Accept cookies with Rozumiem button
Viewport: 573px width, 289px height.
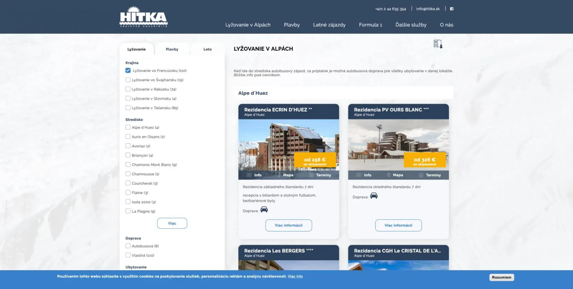coord(502,277)
